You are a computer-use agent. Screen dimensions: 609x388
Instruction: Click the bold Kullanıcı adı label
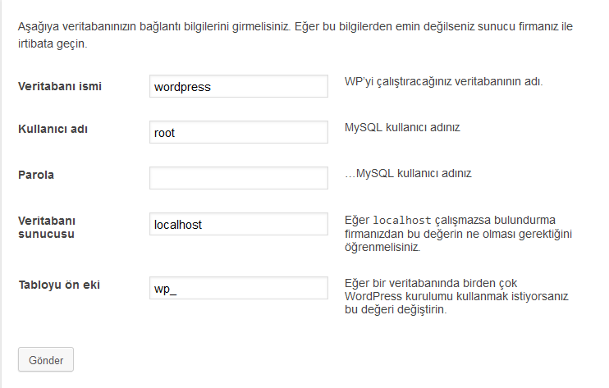click(53, 129)
